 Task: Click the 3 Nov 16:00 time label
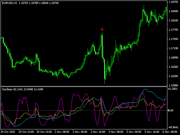(x=98, y=132)
